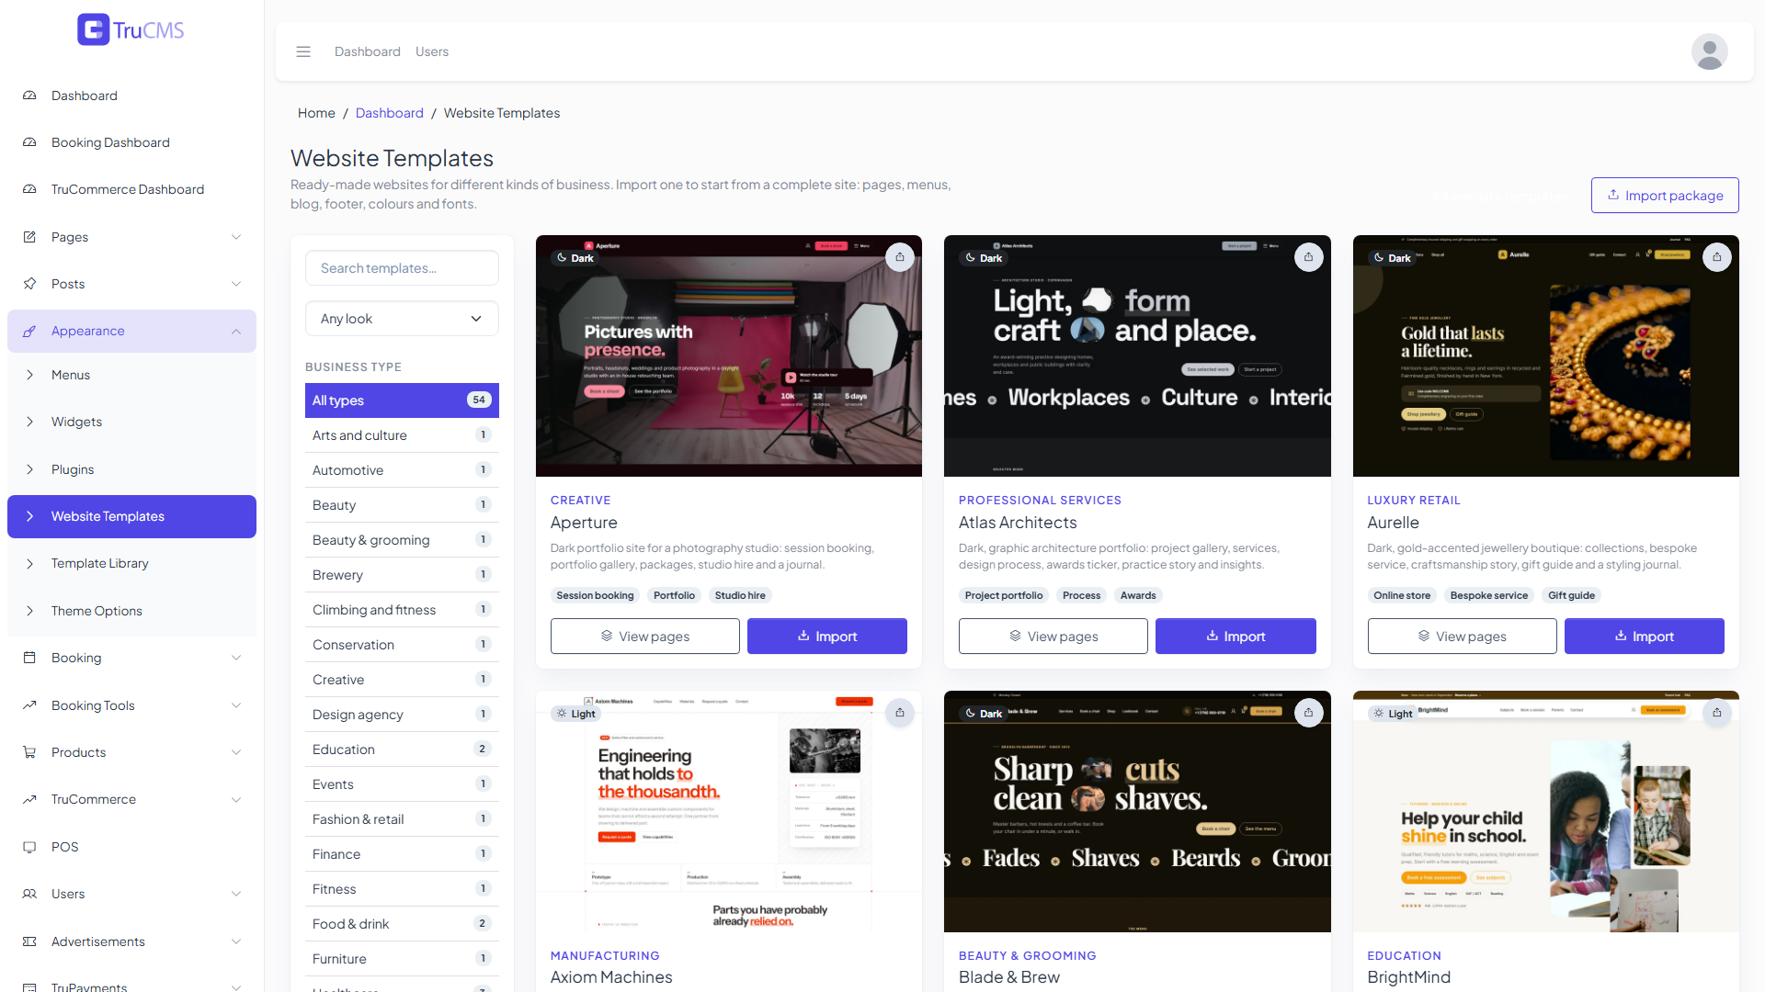Open the user avatar profile menu
The image size is (1765, 992).
point(1709,51)
